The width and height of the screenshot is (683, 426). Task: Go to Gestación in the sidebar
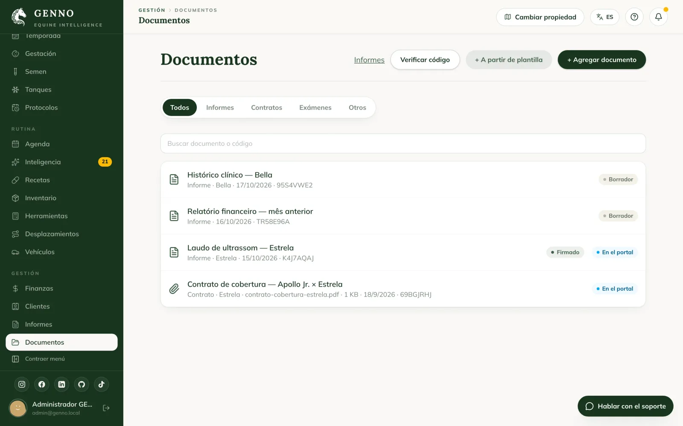pos(61,54)
